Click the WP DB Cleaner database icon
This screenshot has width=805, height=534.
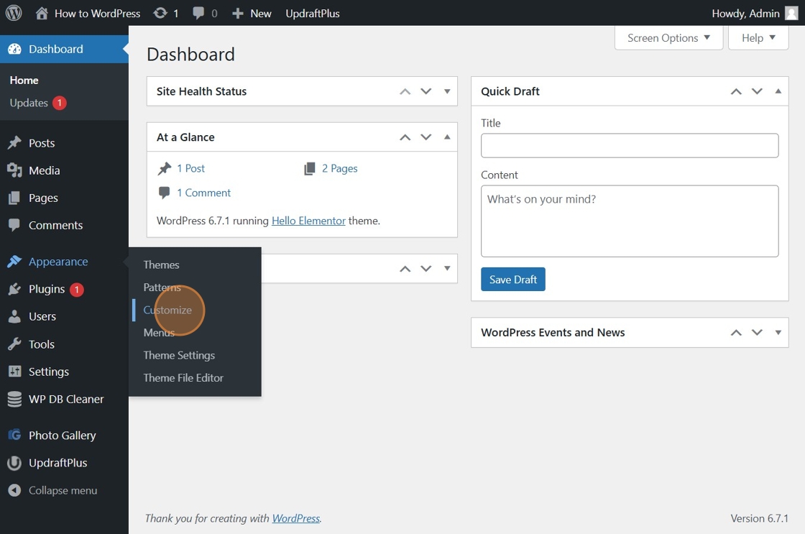15,399
